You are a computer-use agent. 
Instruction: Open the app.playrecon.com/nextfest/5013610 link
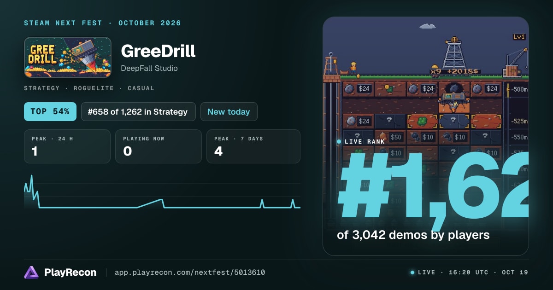pyautogui.click(x=189, y=273)
